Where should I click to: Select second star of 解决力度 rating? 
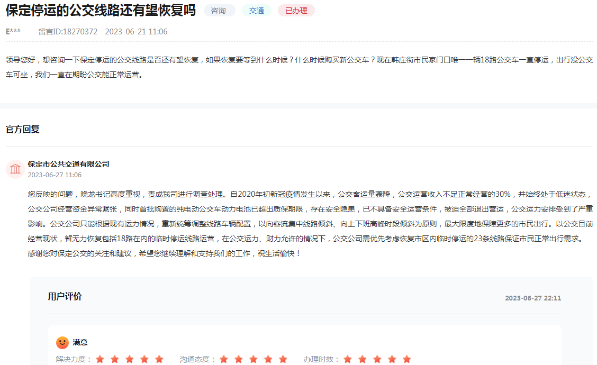[x=115, y=359]
